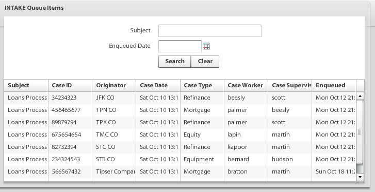Click the Search button

(174, 62)
